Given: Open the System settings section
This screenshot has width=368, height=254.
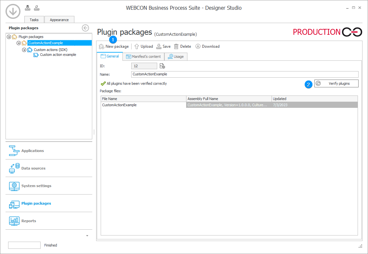Looking at the screenshot, I should [x=49, y=186].
